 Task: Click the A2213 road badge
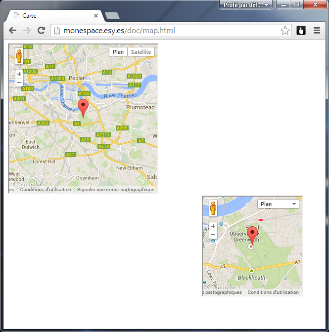[103, 135]
